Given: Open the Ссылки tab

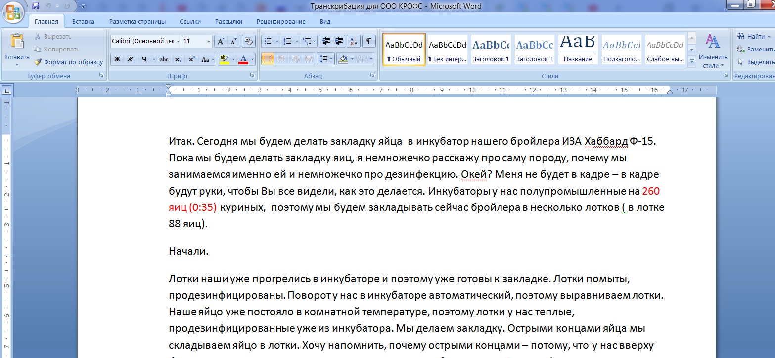Looking at the screenshot, I should click(x=190, y=21).
